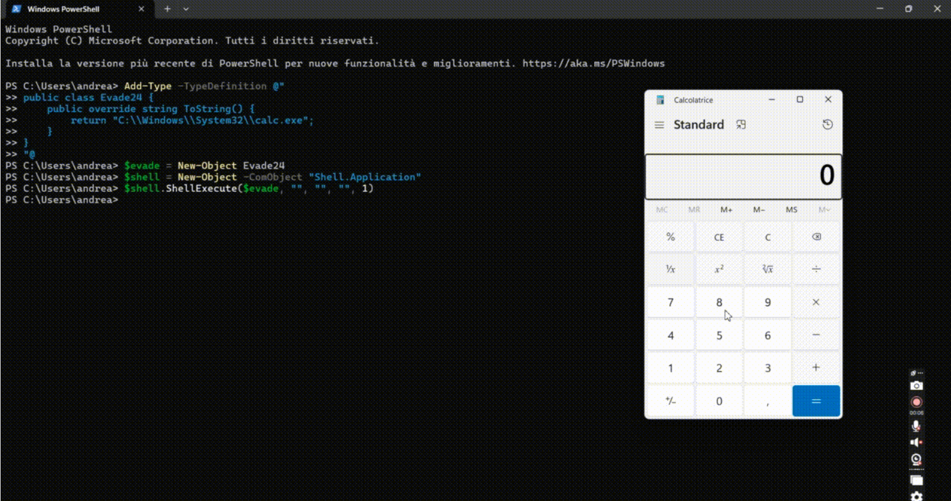Image resolution: width=951 pixels, height=501 pixels.
Task: Open the calculator history panel
Action: pos(827,125)
